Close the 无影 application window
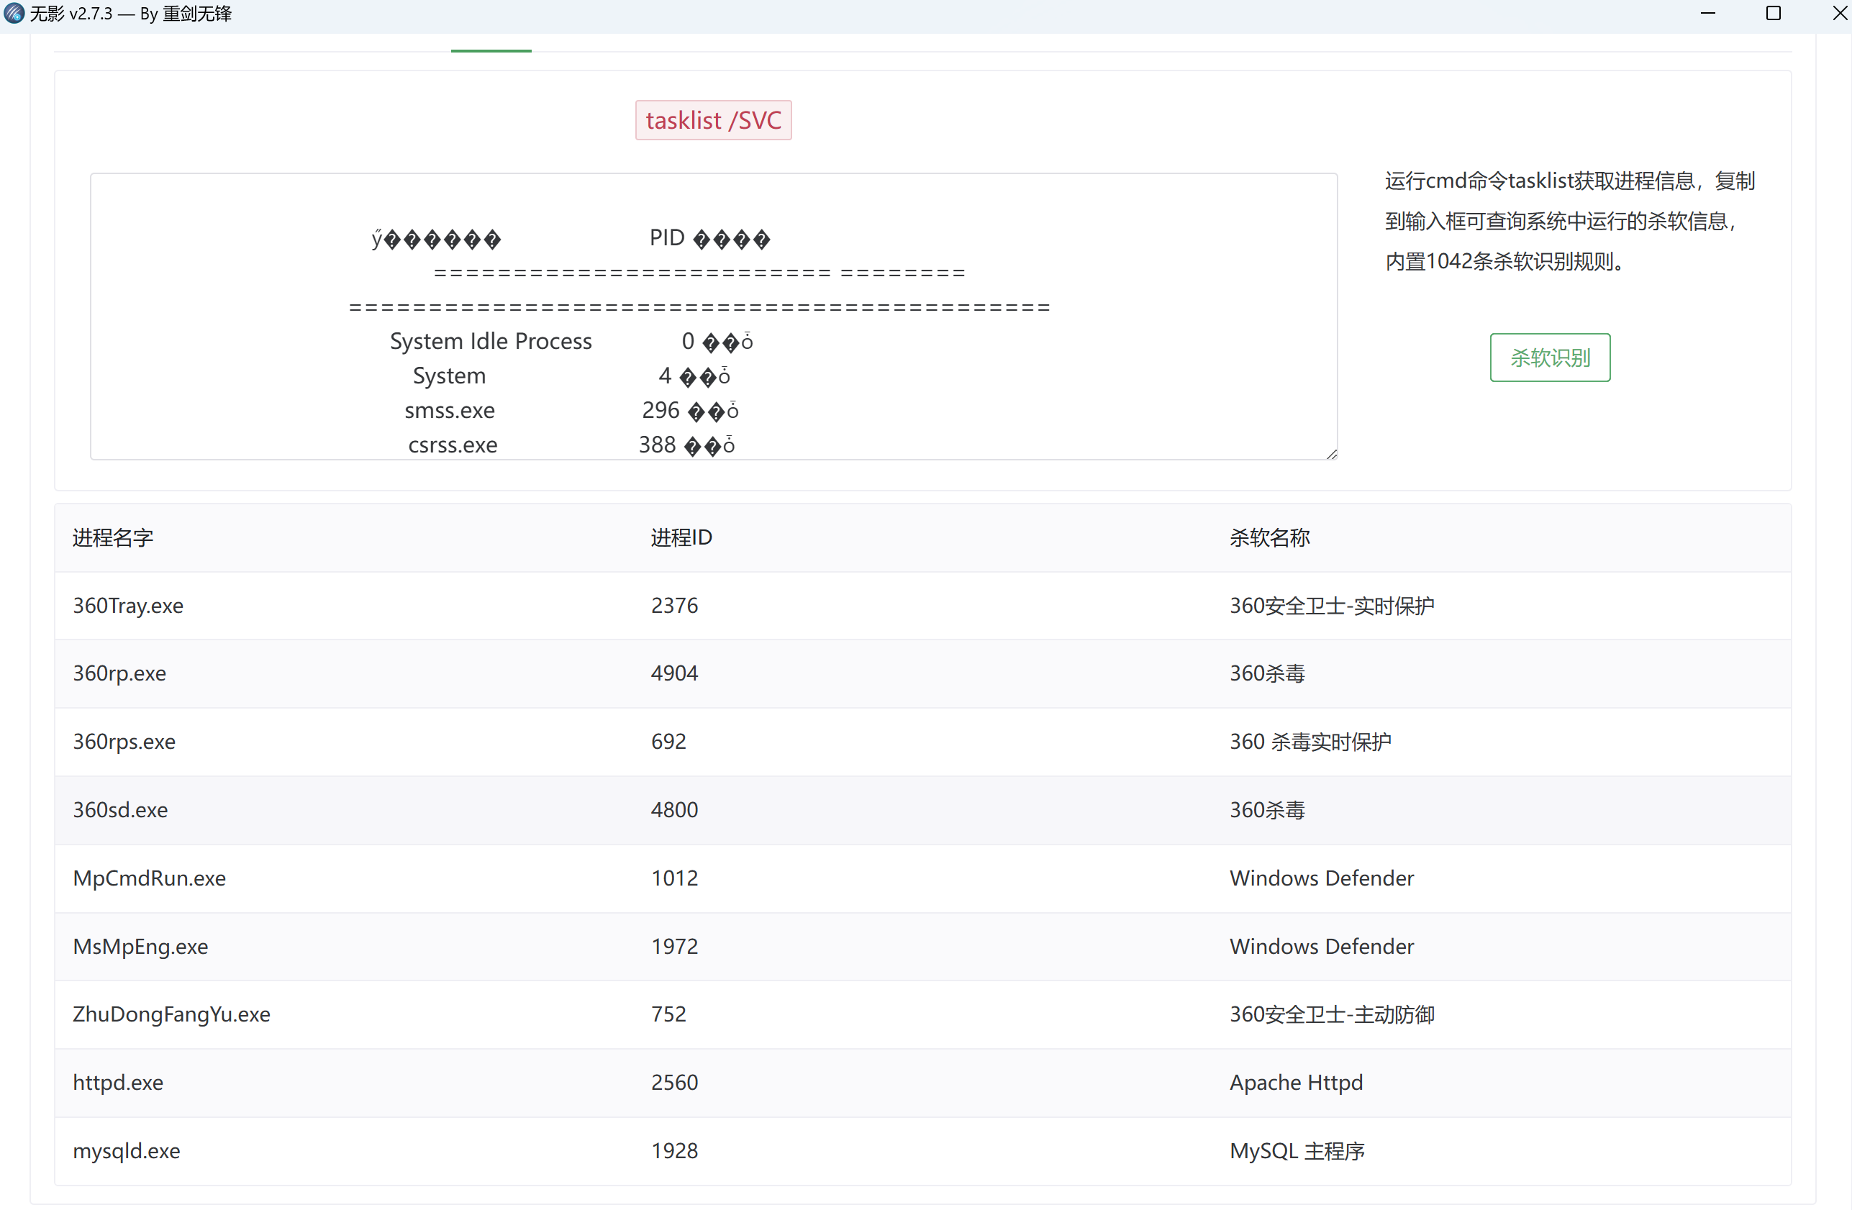The width and height of the screenshot is (1852, 1210). (1838, 13)
